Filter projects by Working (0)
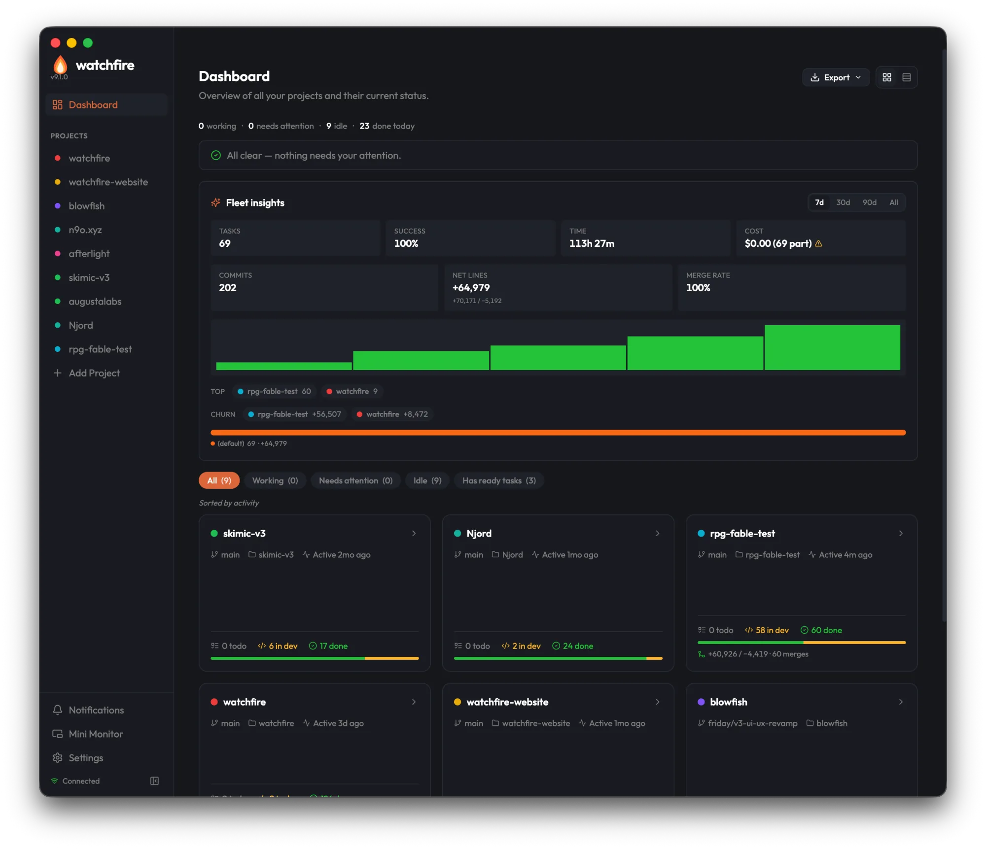Screen dimensions: 986x849 275,480
